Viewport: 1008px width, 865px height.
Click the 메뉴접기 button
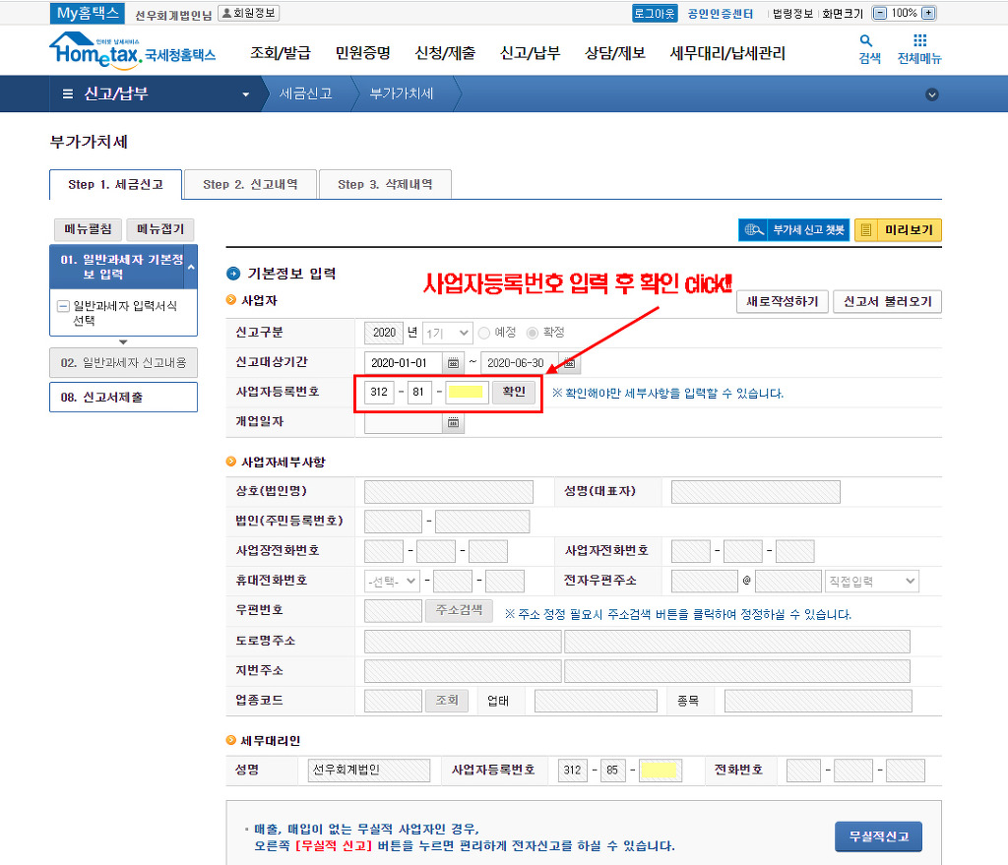pos(160,229)
